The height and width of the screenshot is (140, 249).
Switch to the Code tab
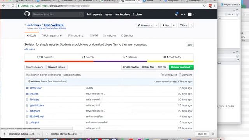click(x=32, y=35)
